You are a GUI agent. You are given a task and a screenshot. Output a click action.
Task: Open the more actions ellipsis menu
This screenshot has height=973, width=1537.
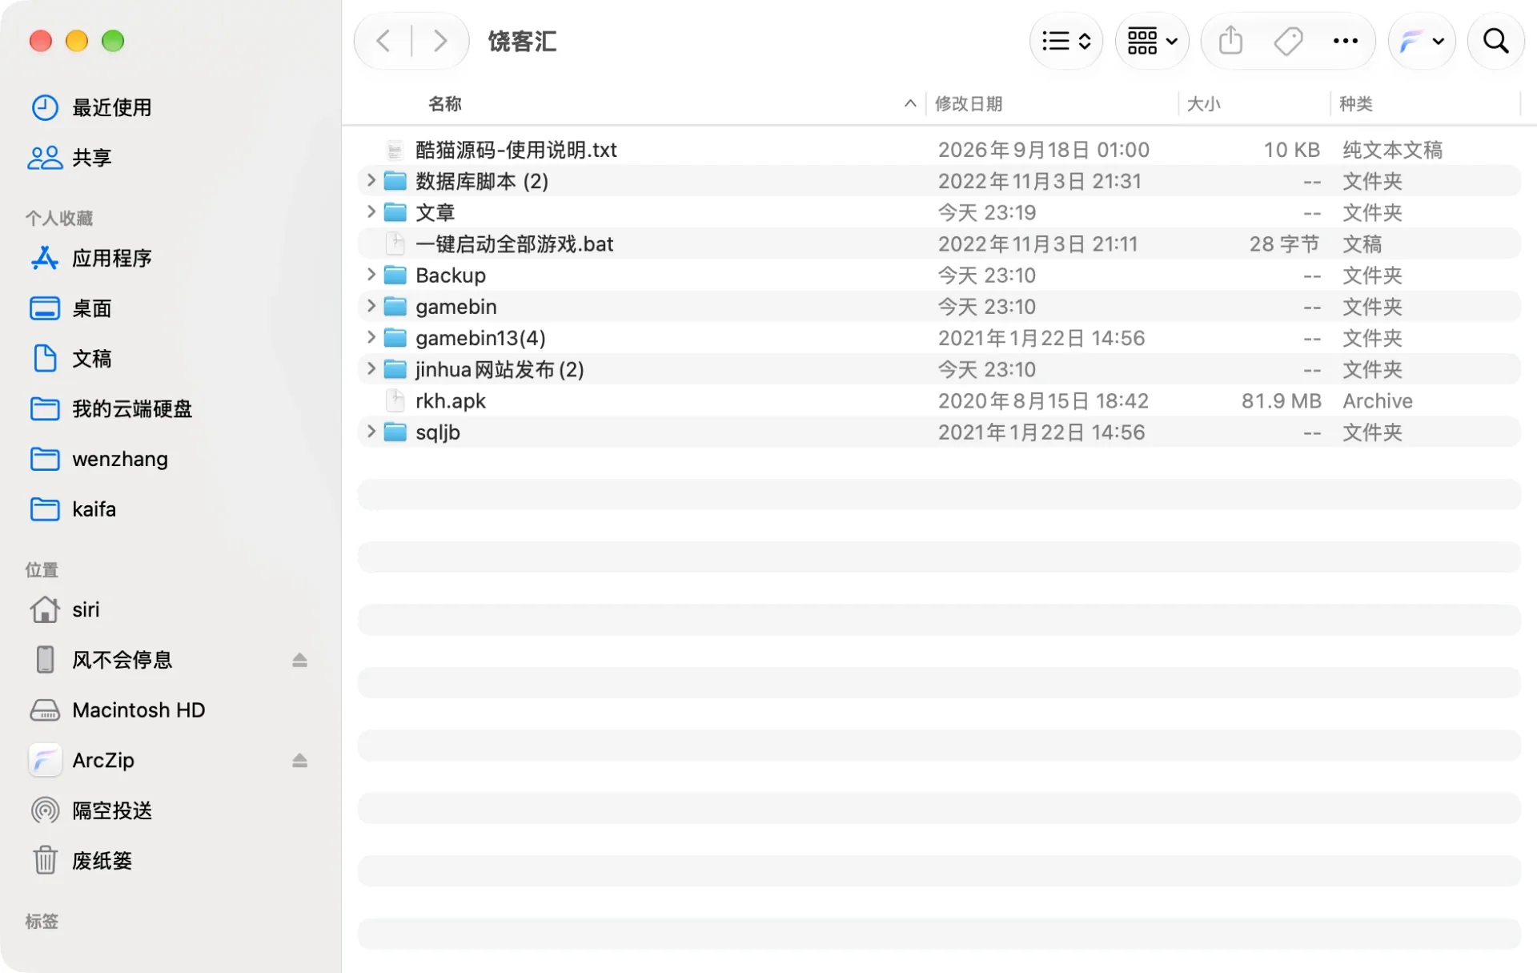point(1345,41)
